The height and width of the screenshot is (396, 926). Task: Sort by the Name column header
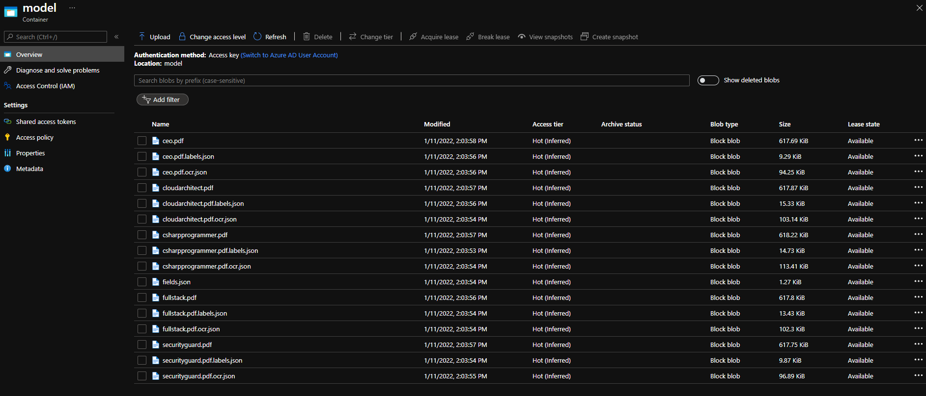(160, 124)
